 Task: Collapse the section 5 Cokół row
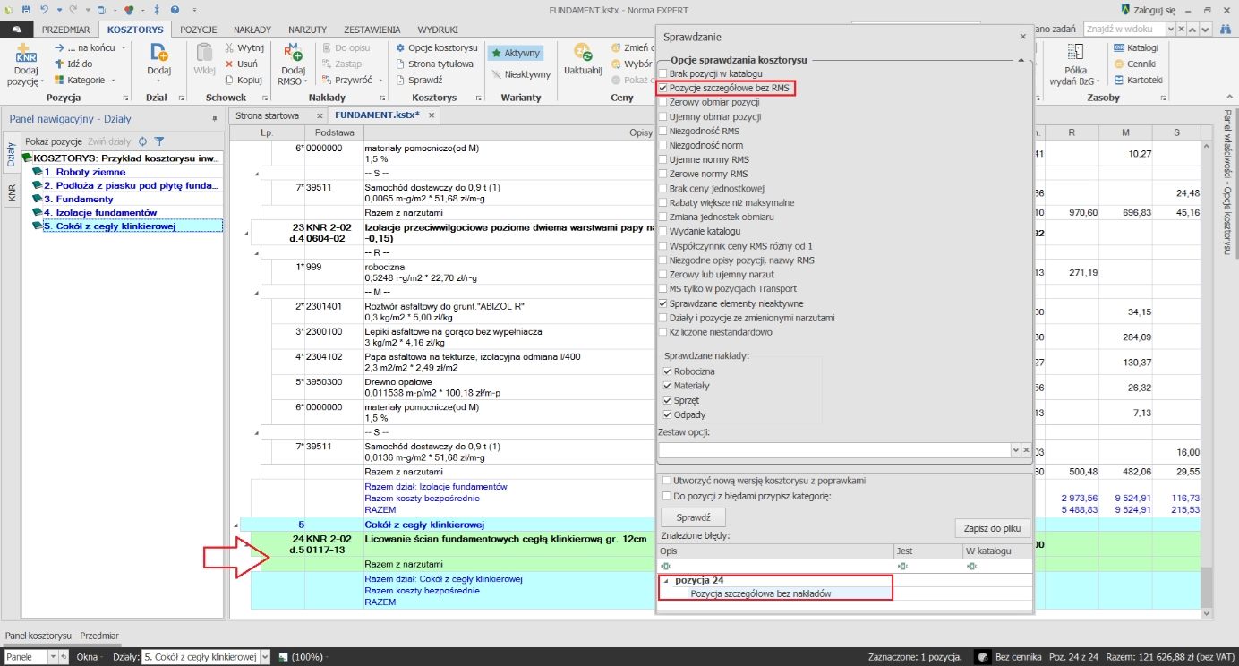pyautogui.click(x=235, y=525)
